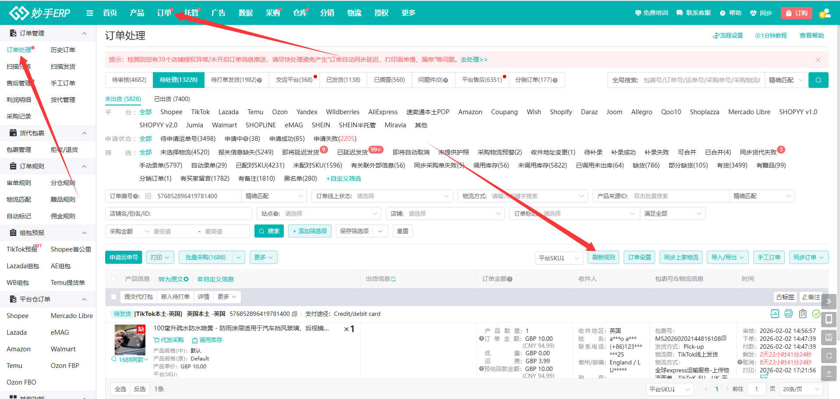The height and width of the screenshot is (399, 840).
Task: Open the 仓库 top menu
Action: tap(300, 13)
